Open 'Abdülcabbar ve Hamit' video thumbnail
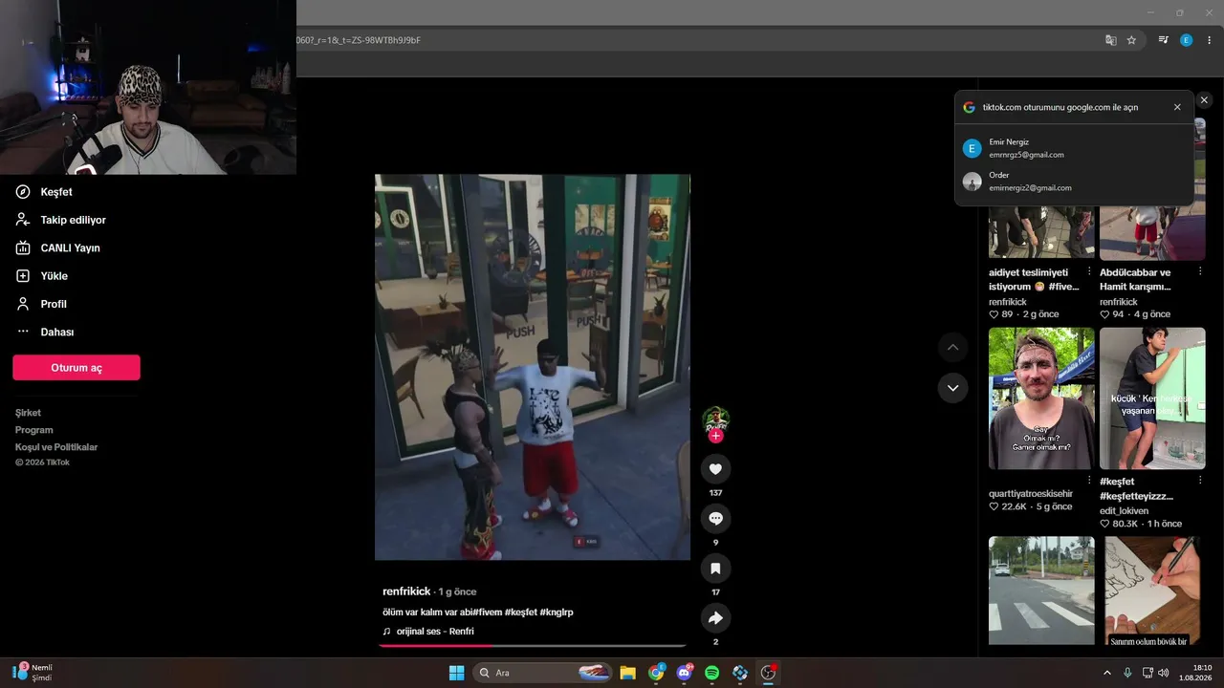The image size is (1224, 688). tap(1152, 232)
